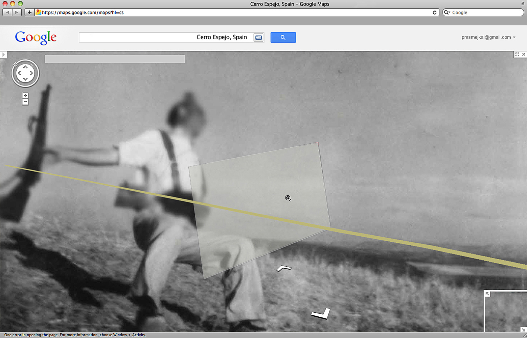Open search engine dropdown magnifier
This screenshot has width=527, height=338.
pyautogui.click(x=447, y=13)
